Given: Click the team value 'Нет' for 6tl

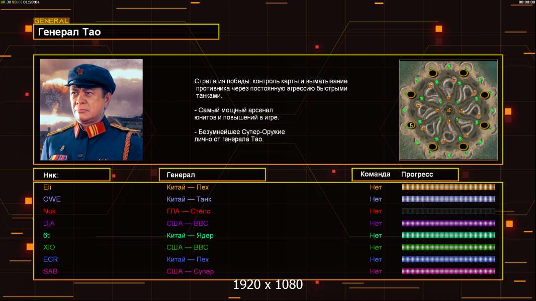Looking at the screenshot, I should [x=376, y=235].
